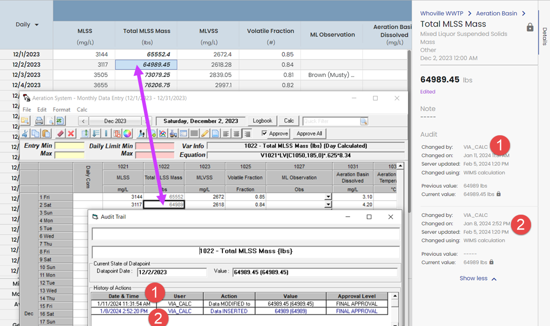The image size is (550, 326).
Task: Click the pencil edit icon
Action: point(204,134)
